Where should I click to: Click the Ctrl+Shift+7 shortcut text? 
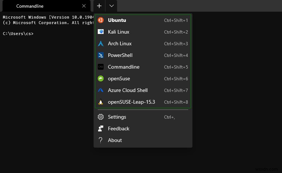(176, 91)
